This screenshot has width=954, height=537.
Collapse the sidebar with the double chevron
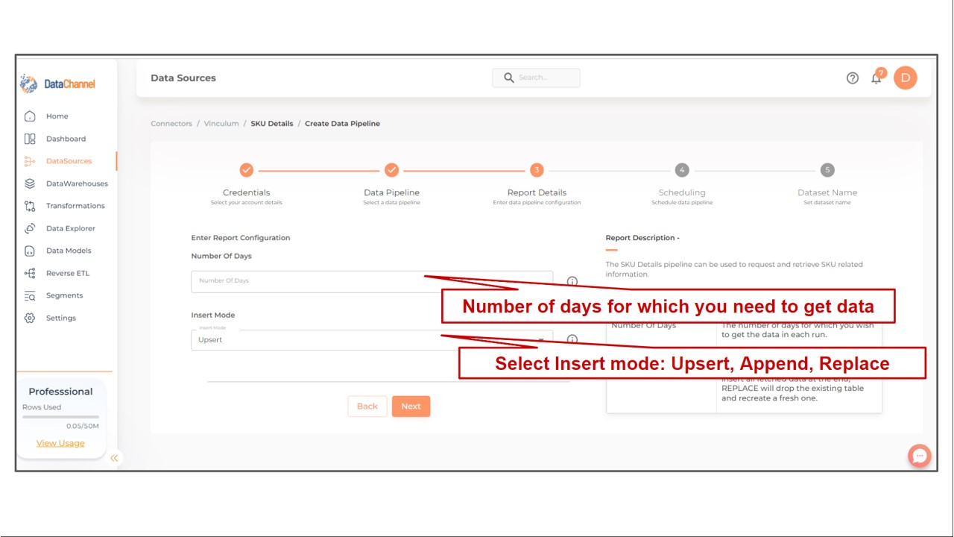[x=114, y=458]
